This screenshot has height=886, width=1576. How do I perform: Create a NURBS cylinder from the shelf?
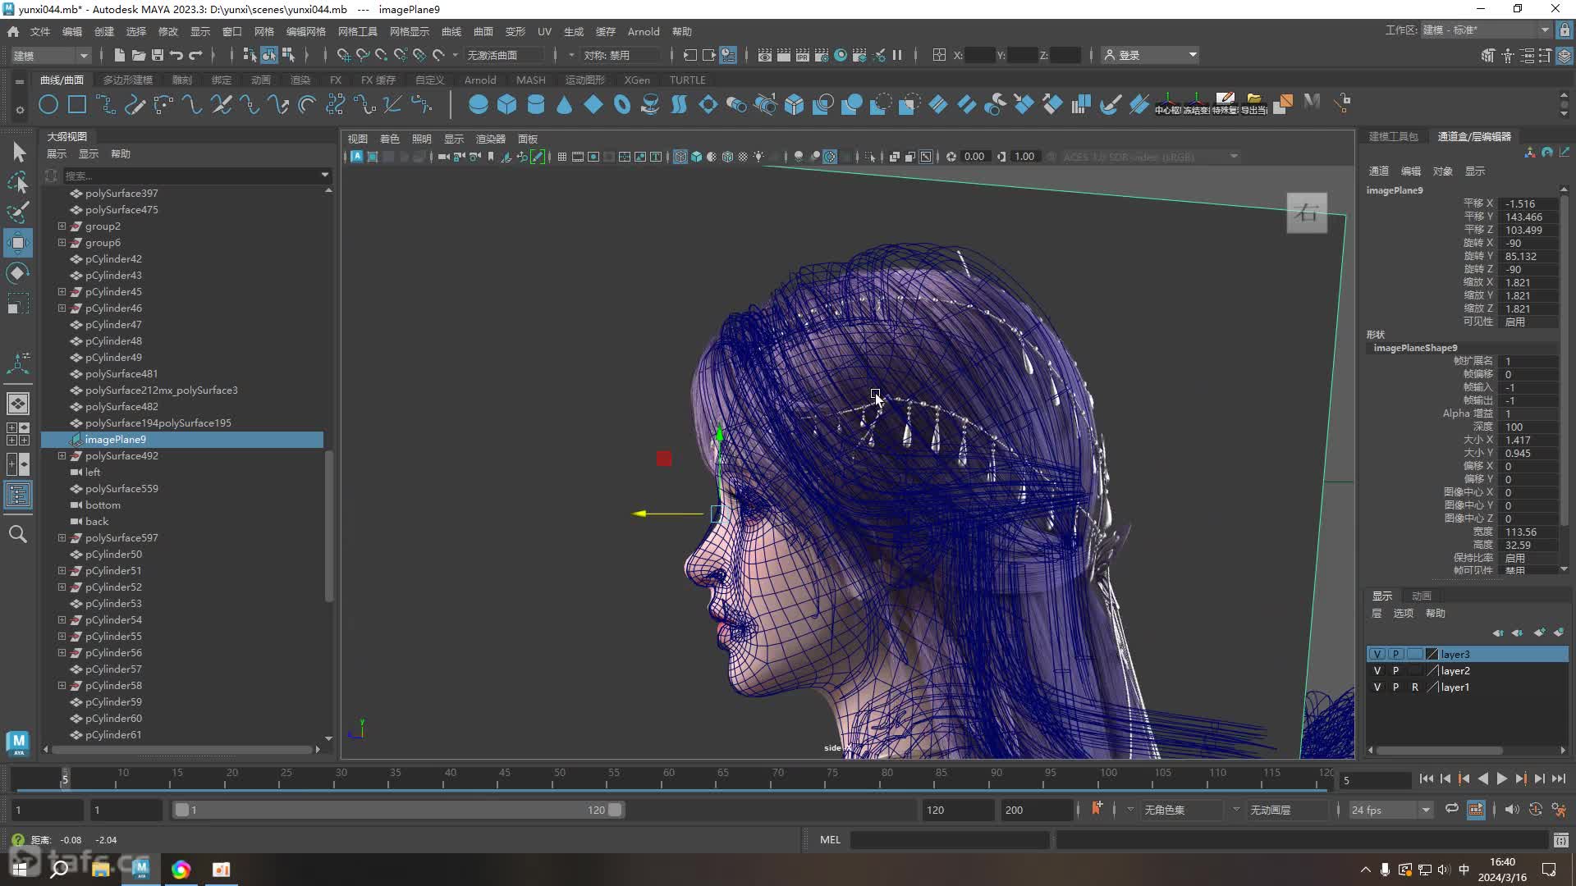[x=535, y=104]
